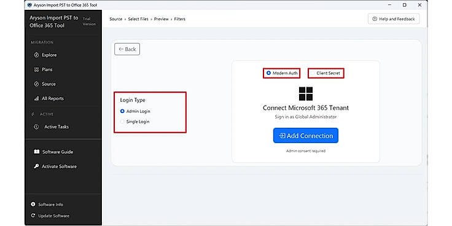Screen dimensions: 452x226
Task: Click the Microsoft Windows logo tile
Action: [306, 94]
